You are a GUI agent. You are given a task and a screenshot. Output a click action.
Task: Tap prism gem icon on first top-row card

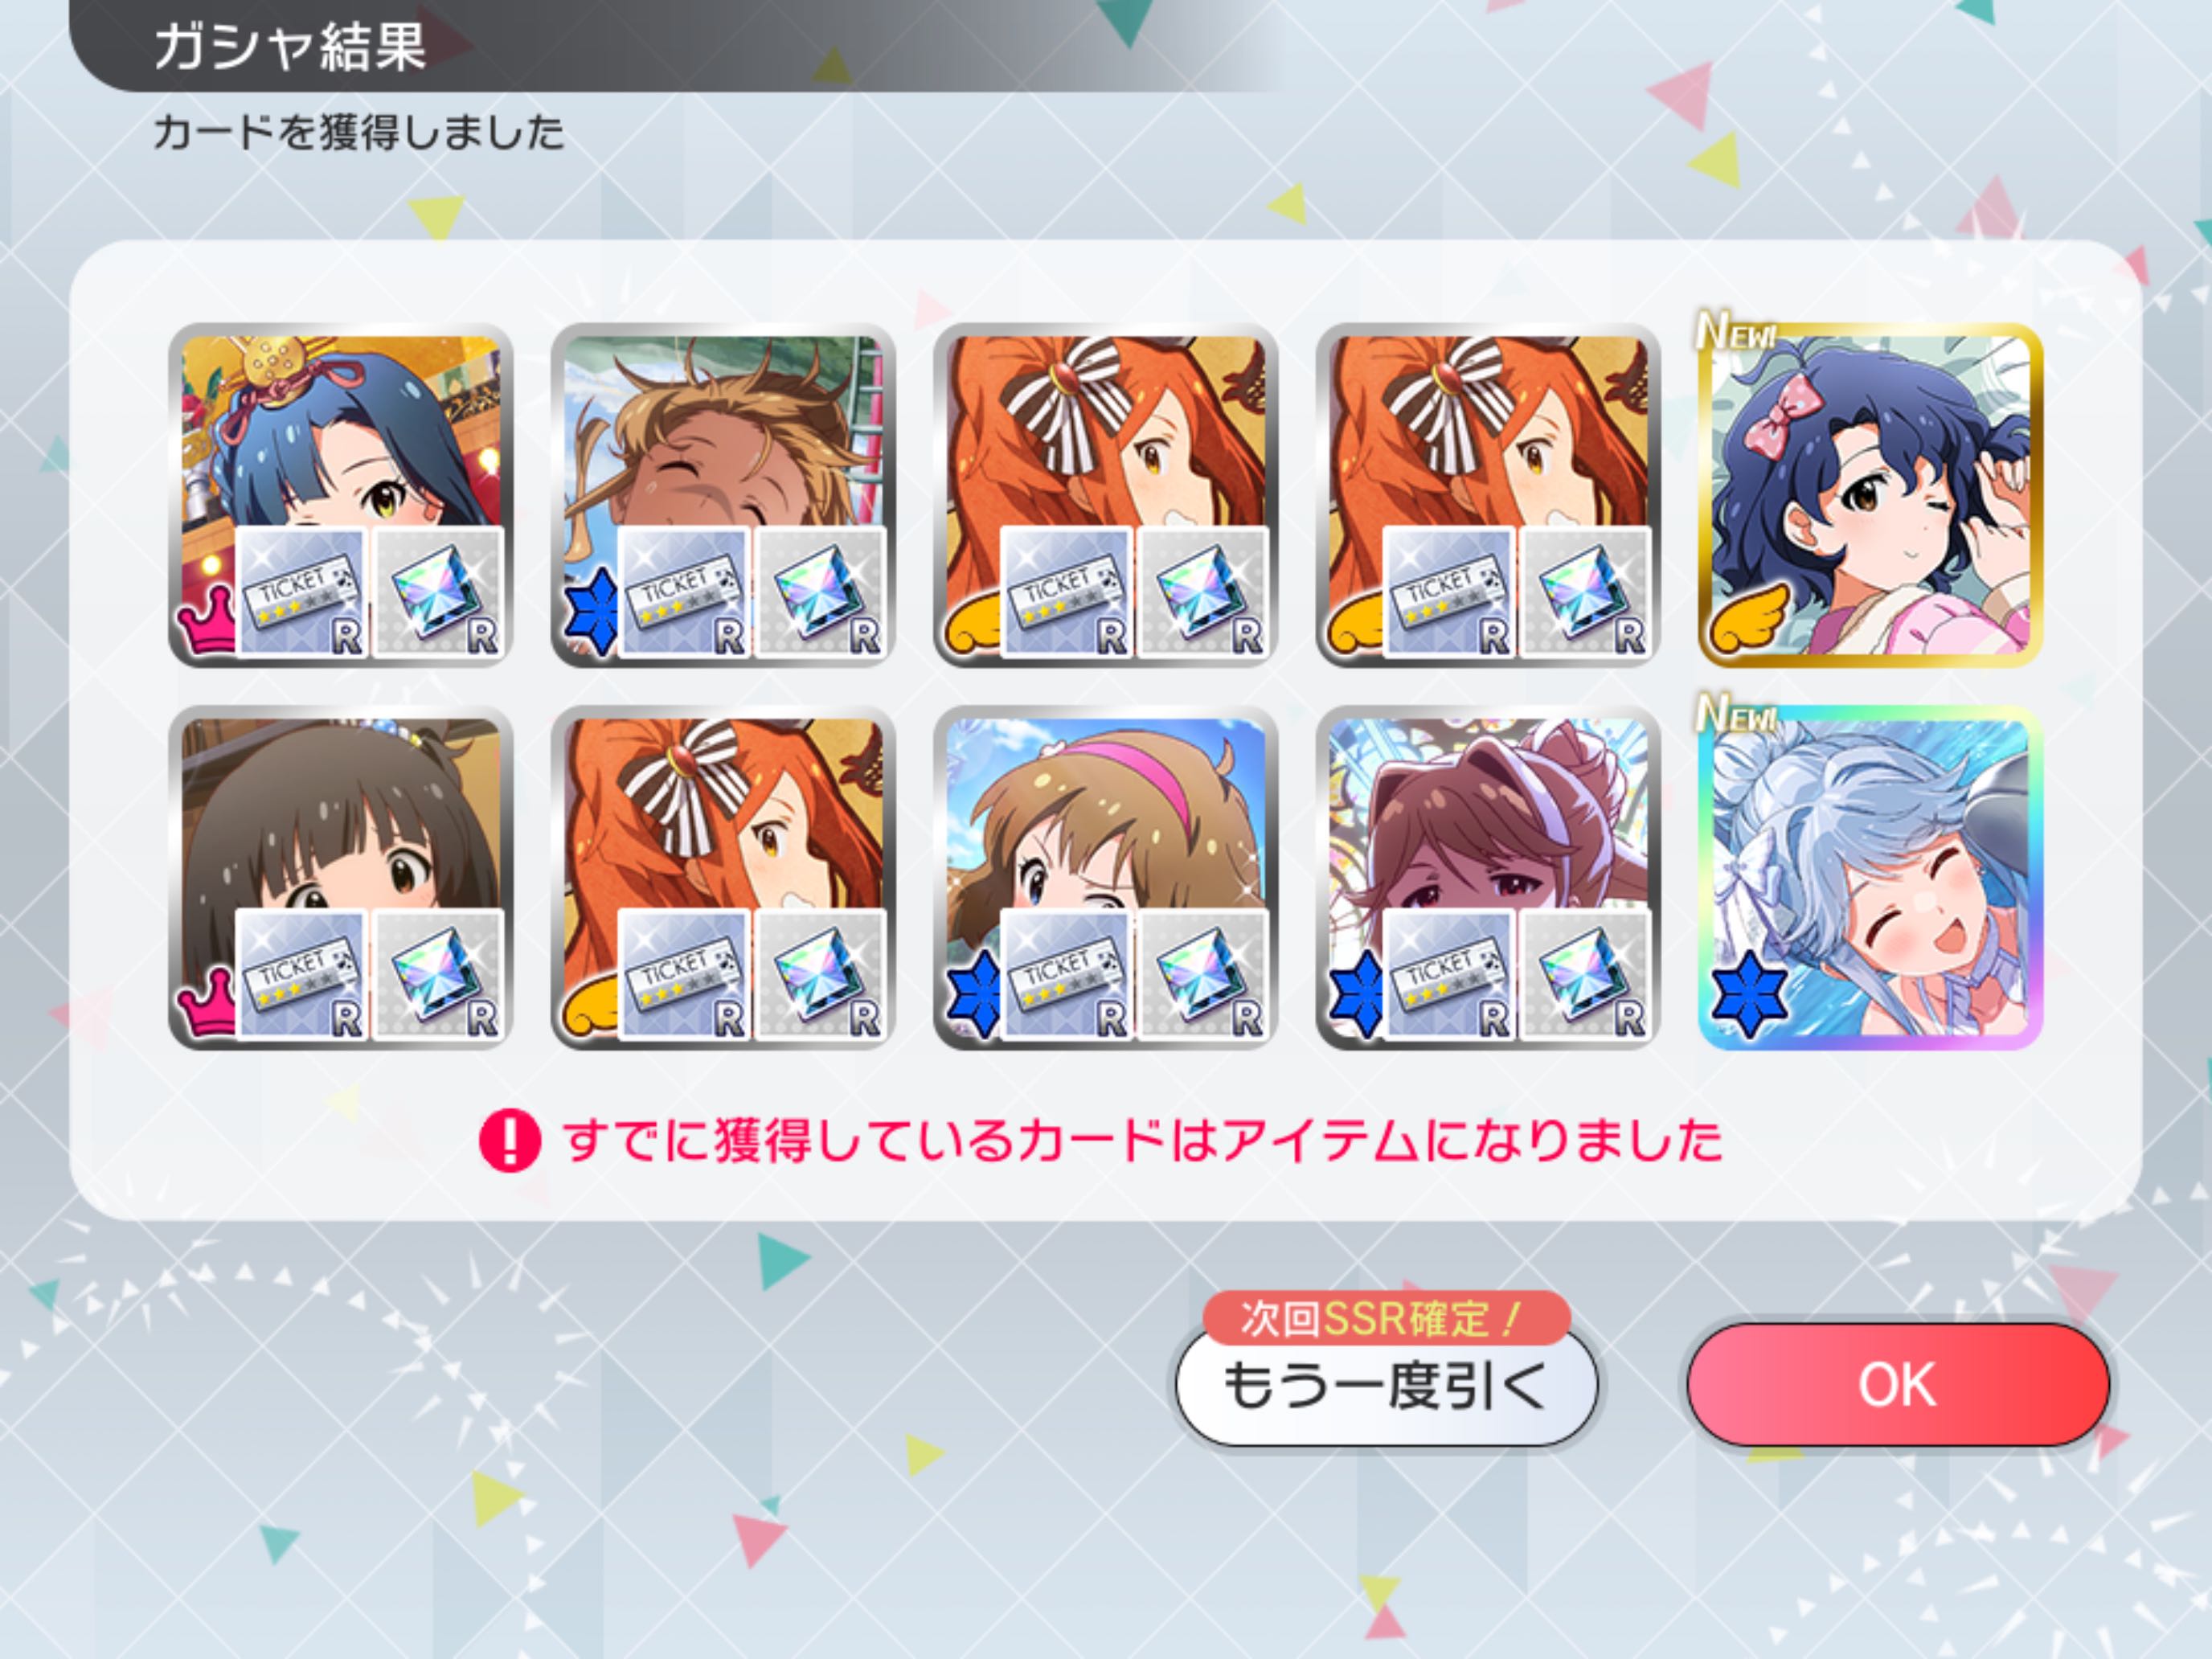pyautogui.click(x=438, y=592)
